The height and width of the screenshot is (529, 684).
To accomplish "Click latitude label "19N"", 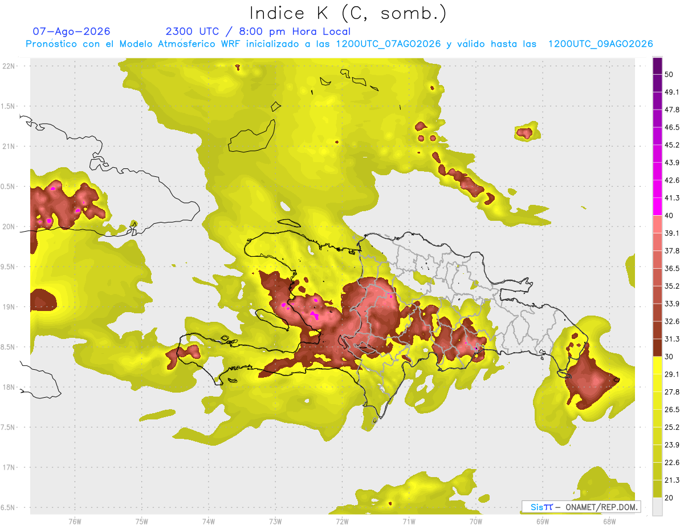I will pyautogui.click(x=9, y=306).
